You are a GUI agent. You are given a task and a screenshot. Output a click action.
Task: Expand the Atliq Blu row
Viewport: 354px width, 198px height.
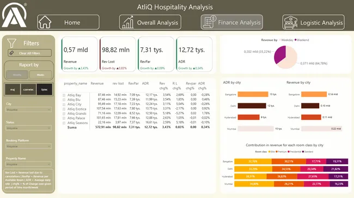point(64,100)
